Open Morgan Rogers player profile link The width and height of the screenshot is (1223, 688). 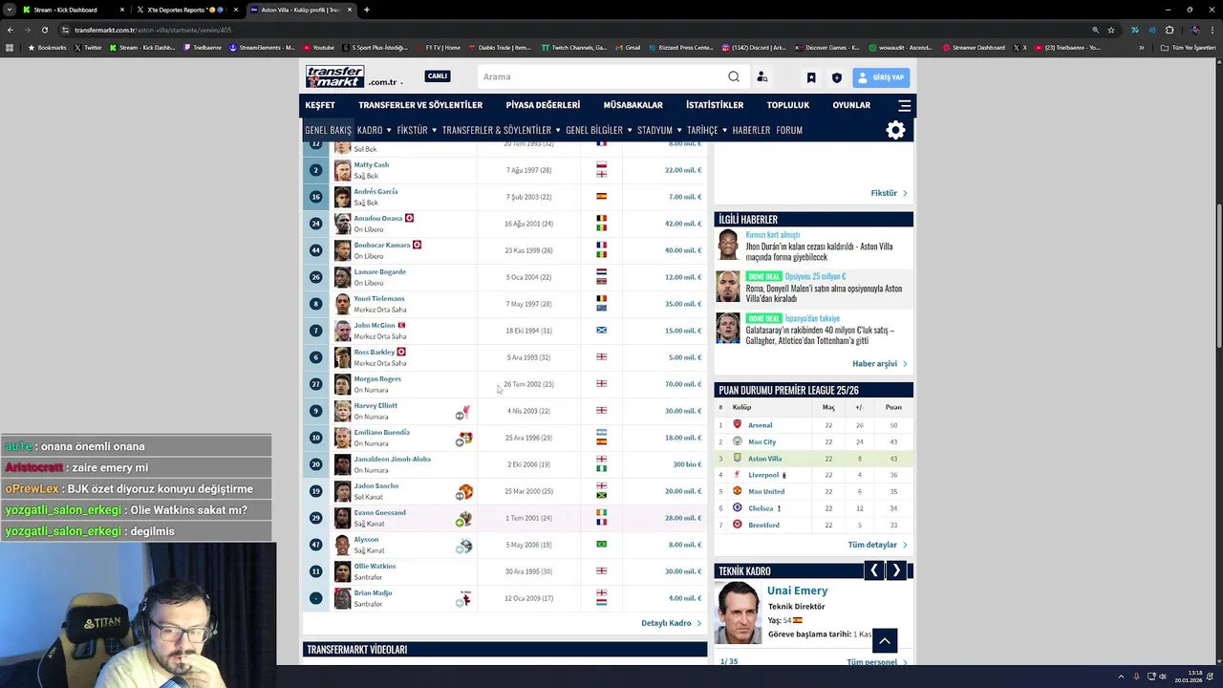coord(377,378)
